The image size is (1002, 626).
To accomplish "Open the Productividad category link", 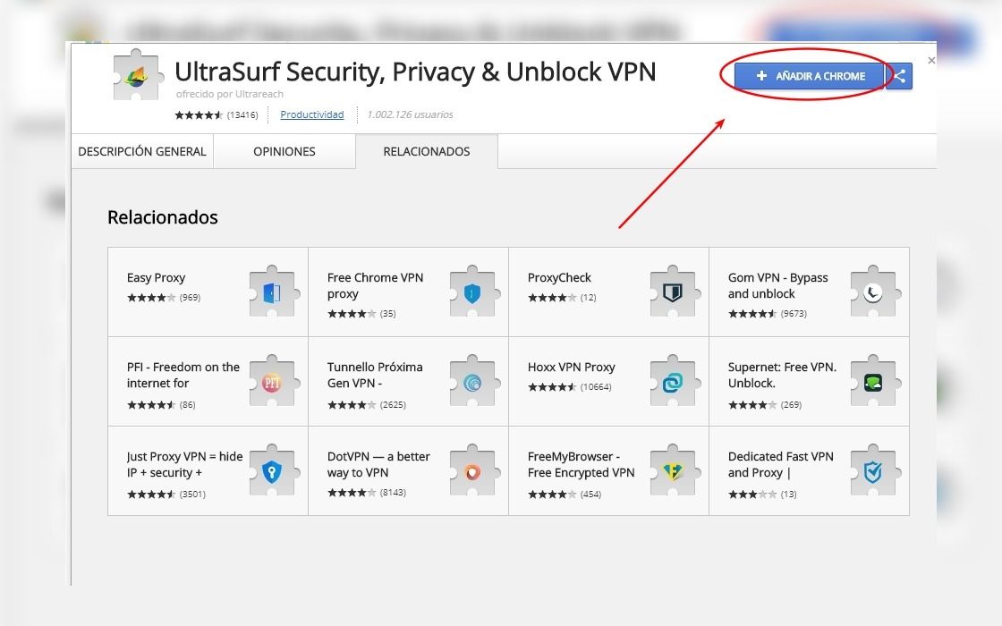I will pyautogui.click(x=312, y=114).
